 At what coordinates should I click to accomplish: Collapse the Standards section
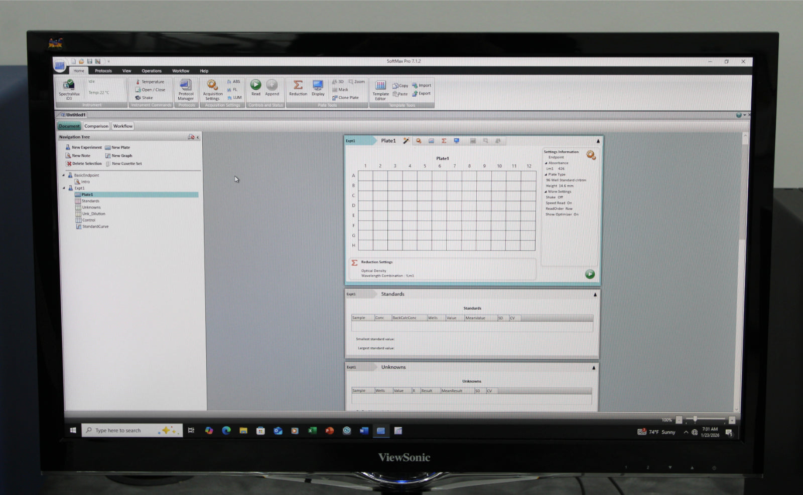[595, 295]
